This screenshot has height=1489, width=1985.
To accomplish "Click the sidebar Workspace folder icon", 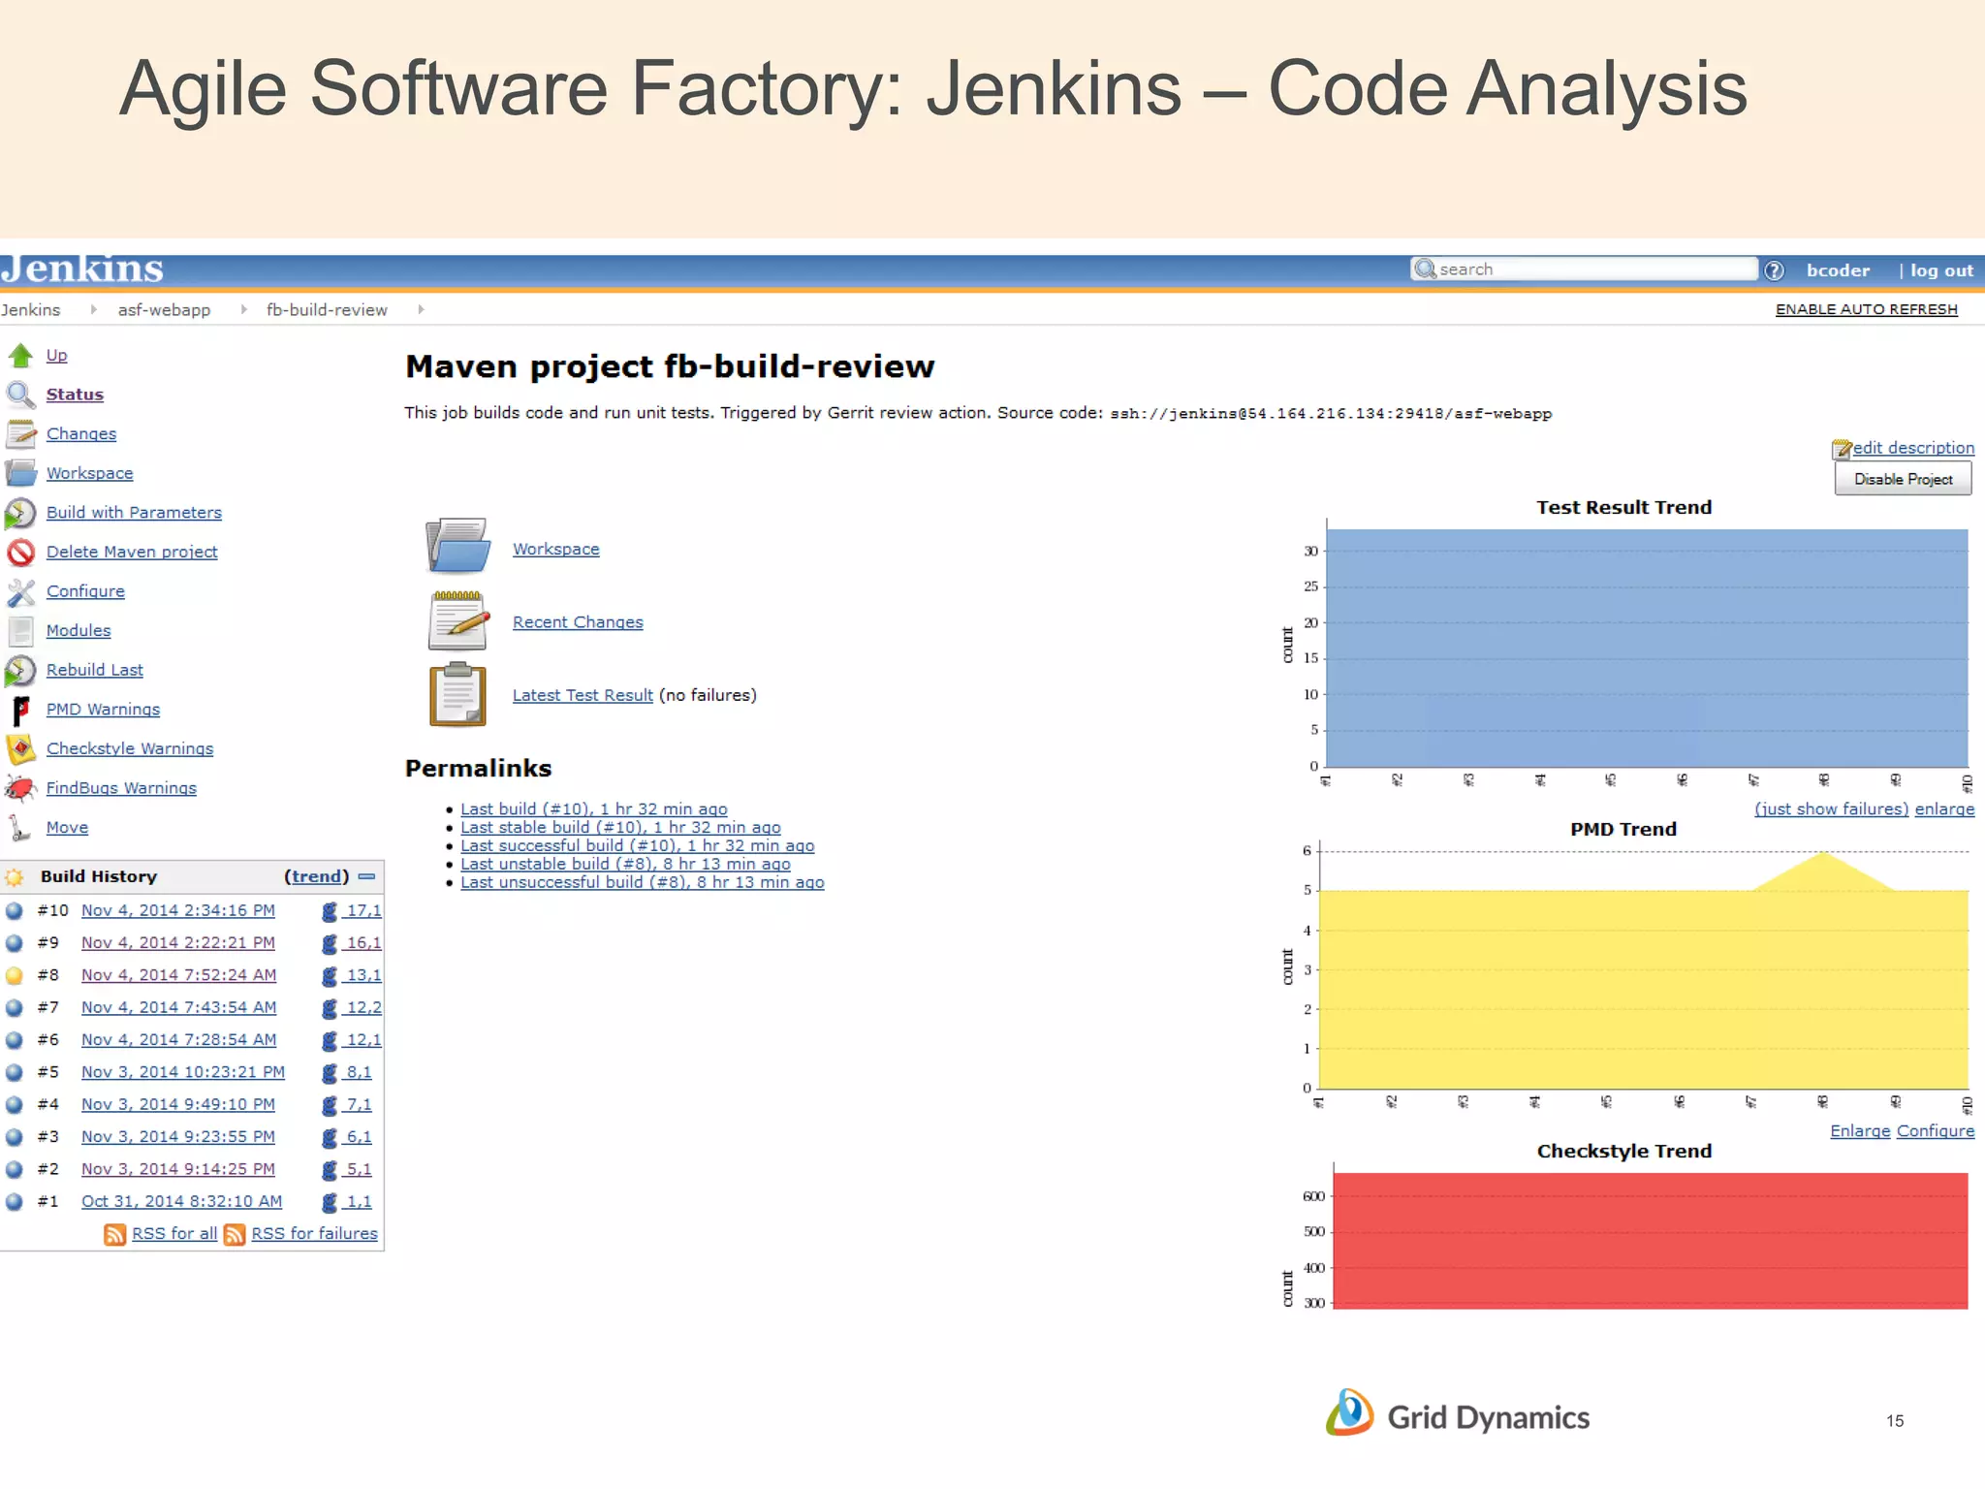I will 20,473.
